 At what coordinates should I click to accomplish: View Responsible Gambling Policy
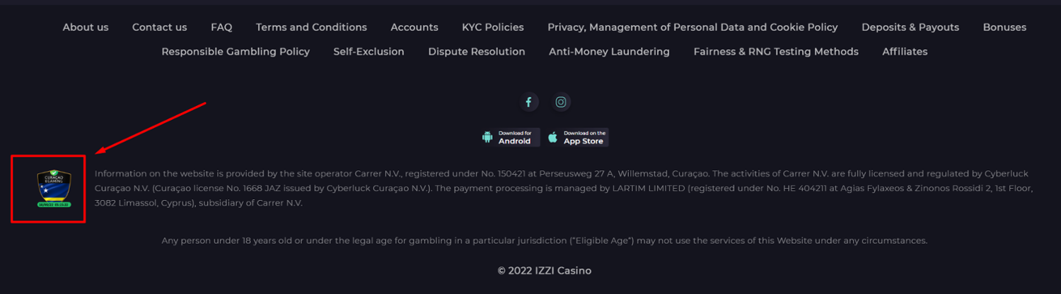click(236, 52)
